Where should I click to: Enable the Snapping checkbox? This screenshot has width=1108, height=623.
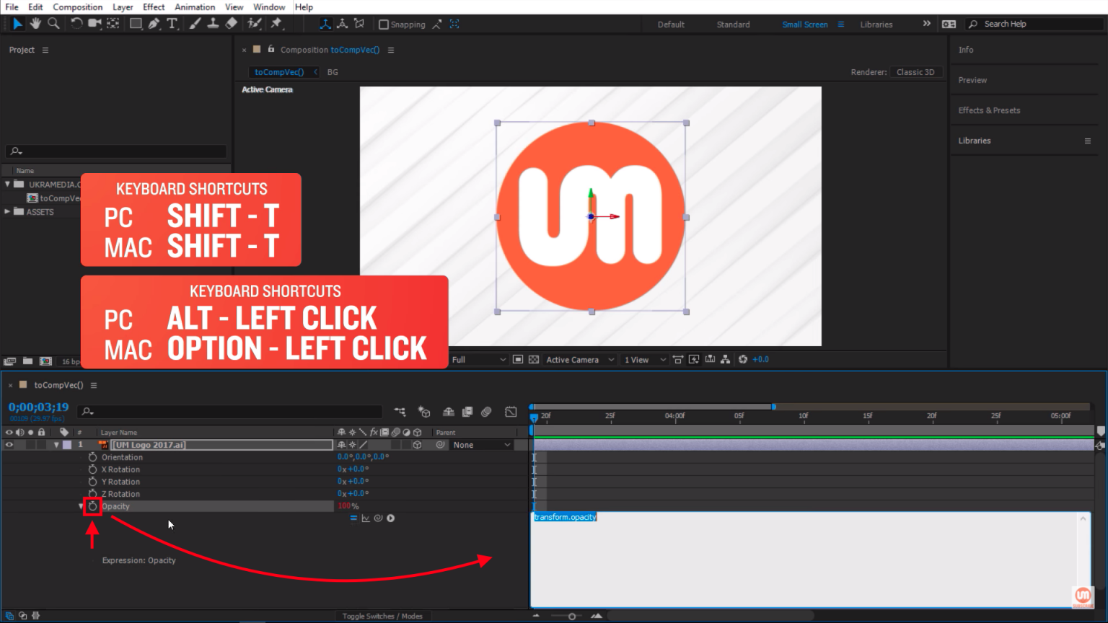[x=384, y=25]
